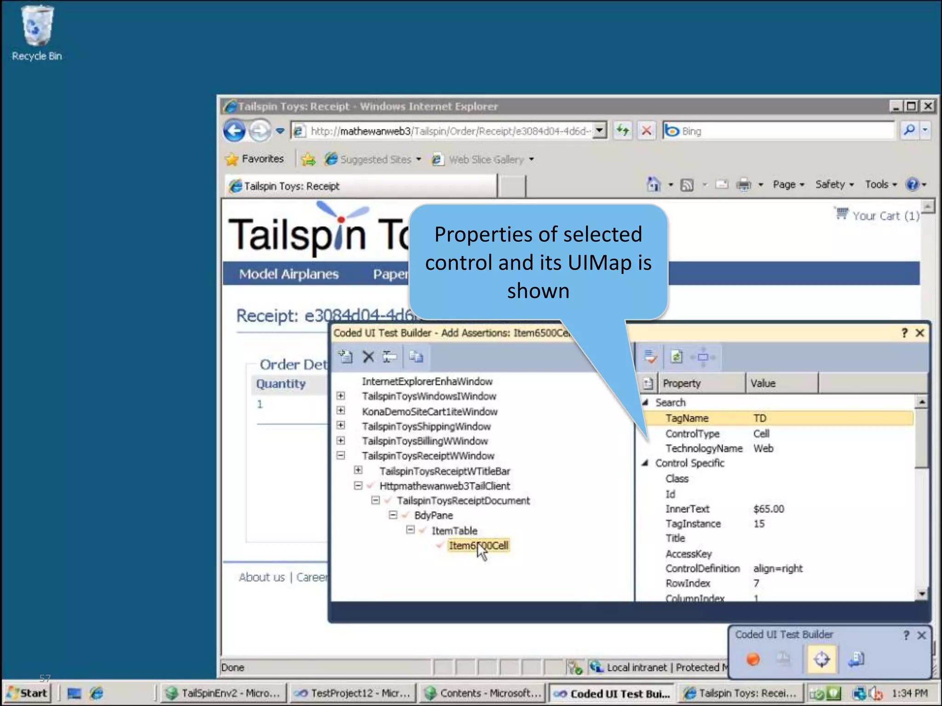Click the properties scrollbar down arrow
942x706 pixels.
point(921,594)
